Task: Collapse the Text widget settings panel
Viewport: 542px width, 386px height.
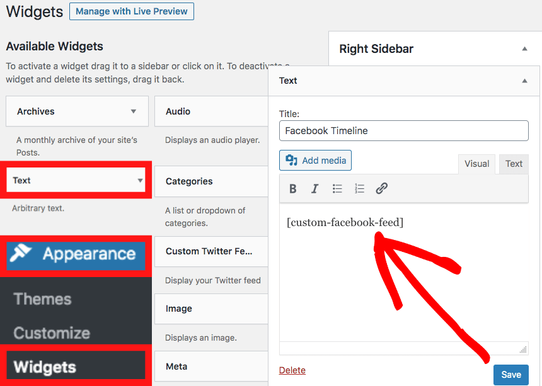Action: [524, 81]
